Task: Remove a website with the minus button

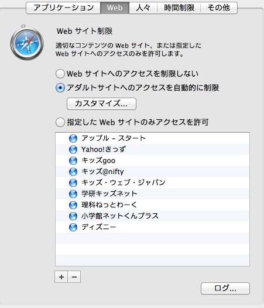Action: click(74, 277)
